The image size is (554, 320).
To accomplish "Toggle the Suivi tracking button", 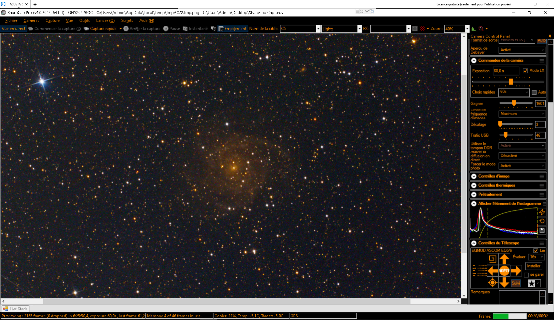I will pos(516,283).
